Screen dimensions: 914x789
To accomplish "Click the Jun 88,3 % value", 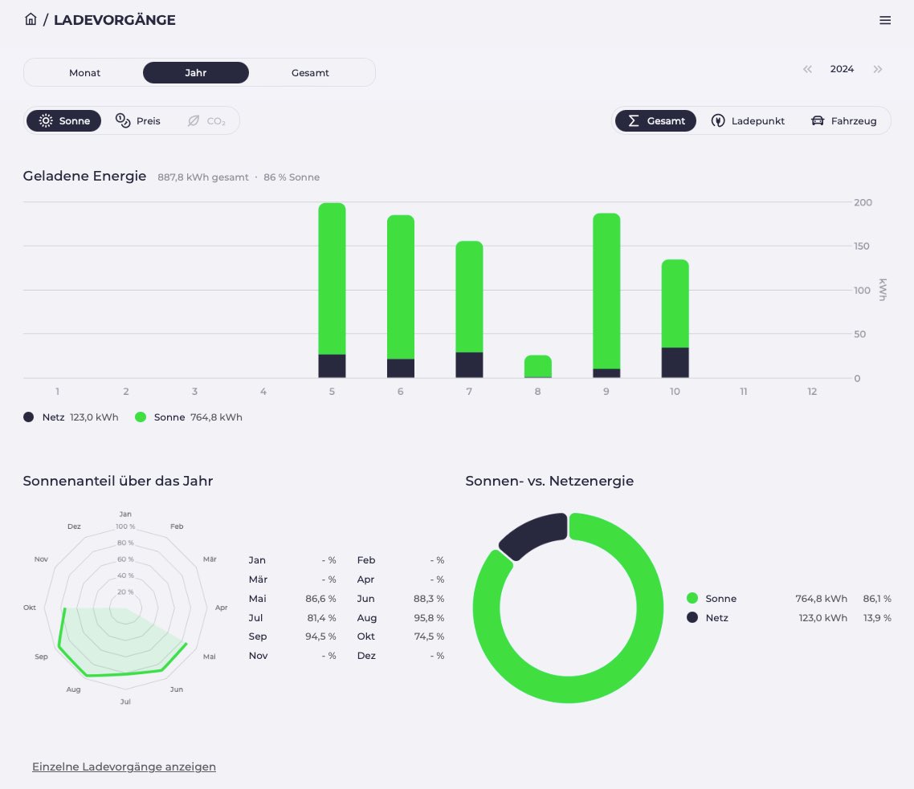I will click(x=429, y=599).
